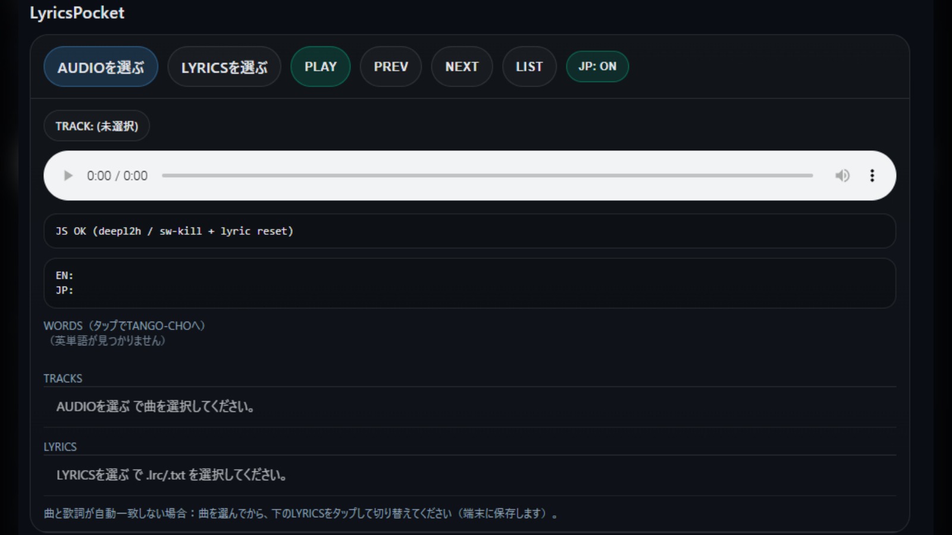Select the TRACK: (未選択) label chip
This screenshot has width=952, height=535.
96,126
